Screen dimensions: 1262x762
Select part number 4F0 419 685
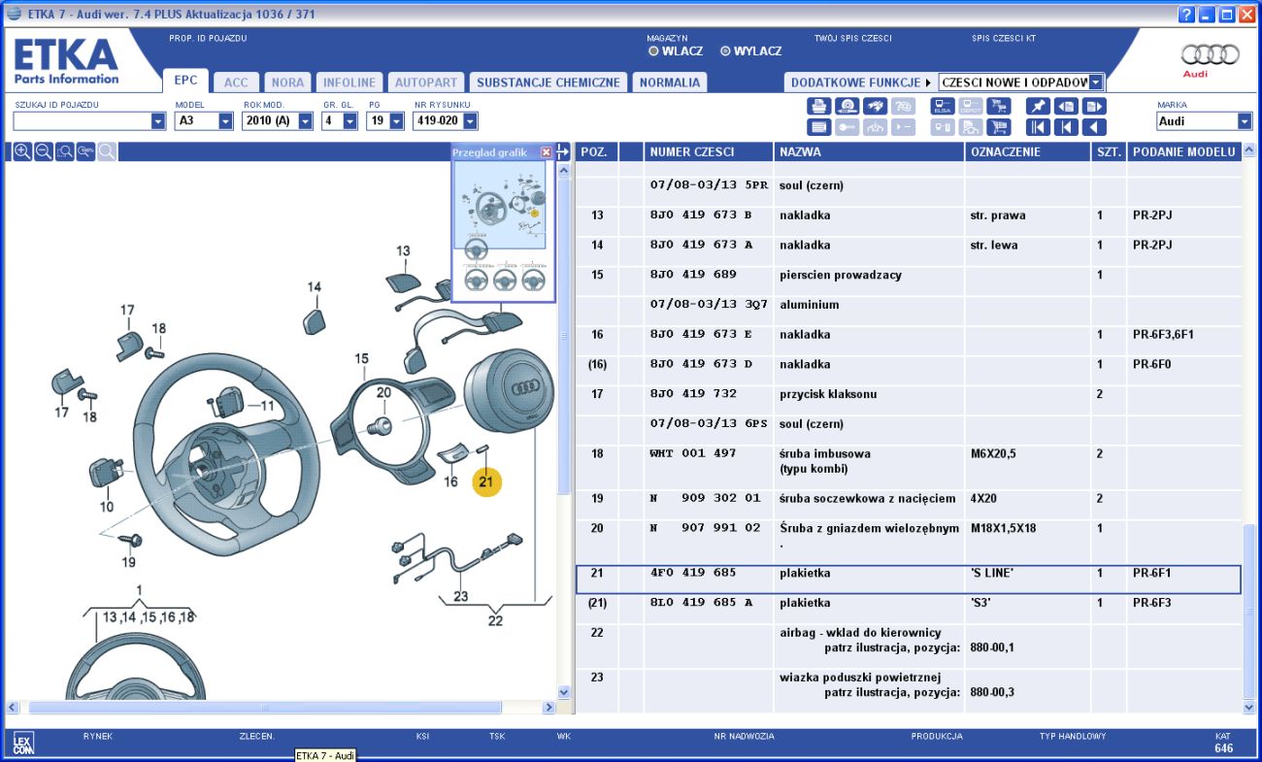click(x=692, y=573)
